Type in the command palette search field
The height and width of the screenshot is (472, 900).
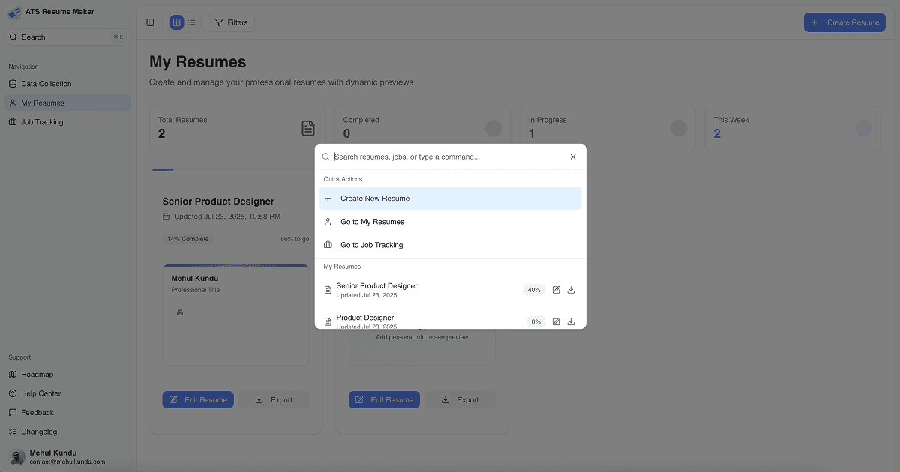[x=446, y=157]
